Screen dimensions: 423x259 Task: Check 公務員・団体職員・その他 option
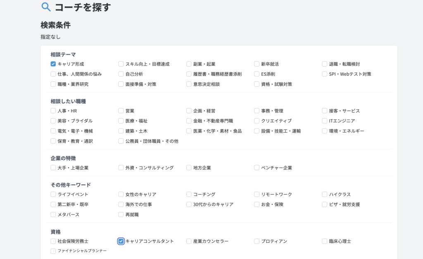point(121,141)
